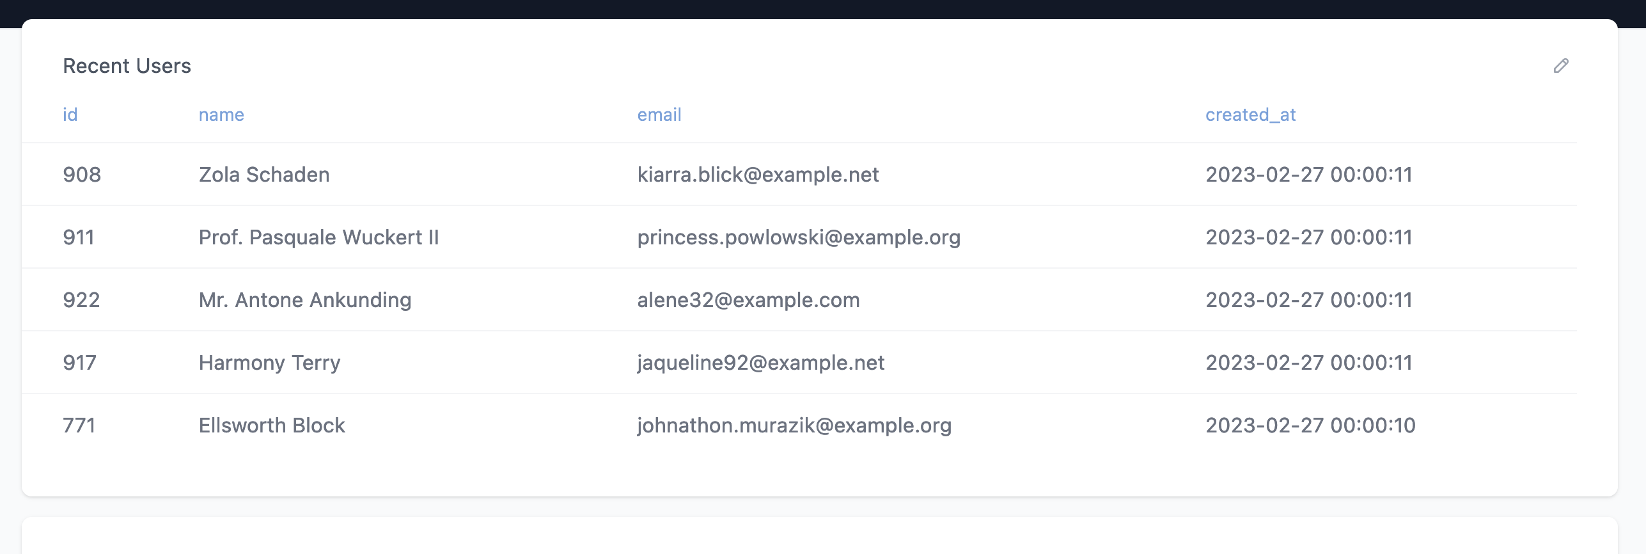The width and height of the screenshot is (1646, 554).
Task: Sort by the email column header
Action: point(659,115)
